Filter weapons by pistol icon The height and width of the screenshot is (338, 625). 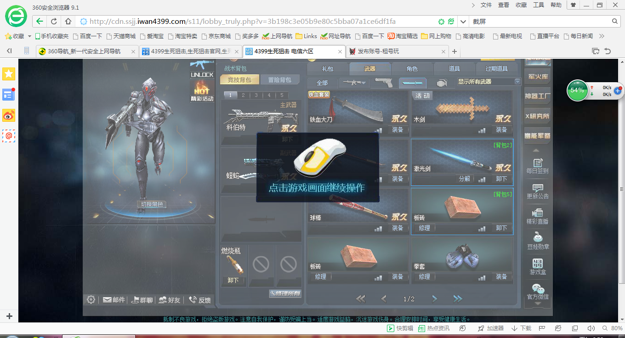click(385, 83)
